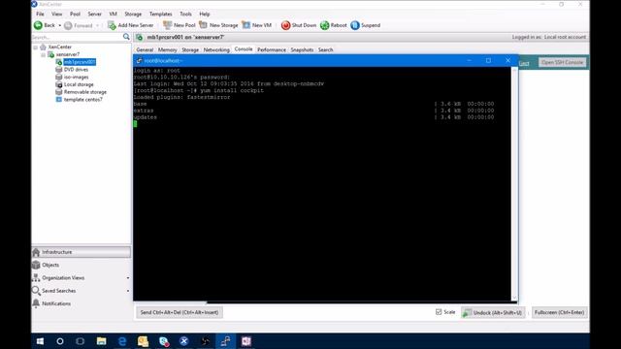The width and height of the screenshot is (621, 349).
Task: Open the Back history dropdown arrow
Action: click(x=60, y=25)
